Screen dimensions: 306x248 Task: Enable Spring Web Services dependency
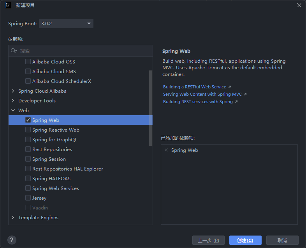pyautogui.click(x=28, y=188)
